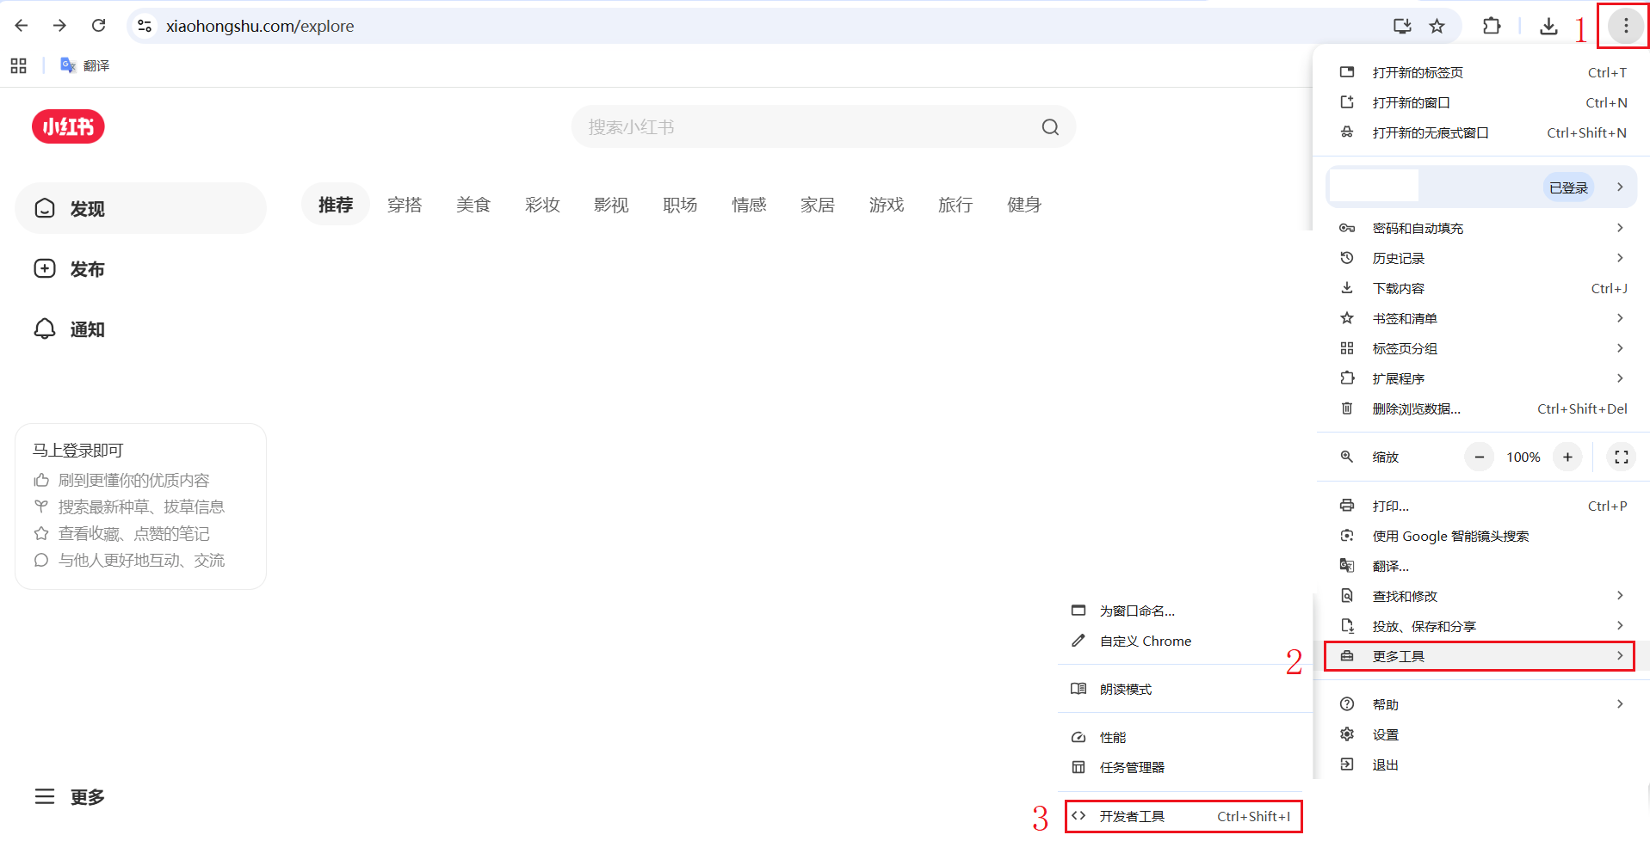Toggle fullscreen icon next to zoom
This screenshot has height=841, width=1650.
coord(1622,457)
